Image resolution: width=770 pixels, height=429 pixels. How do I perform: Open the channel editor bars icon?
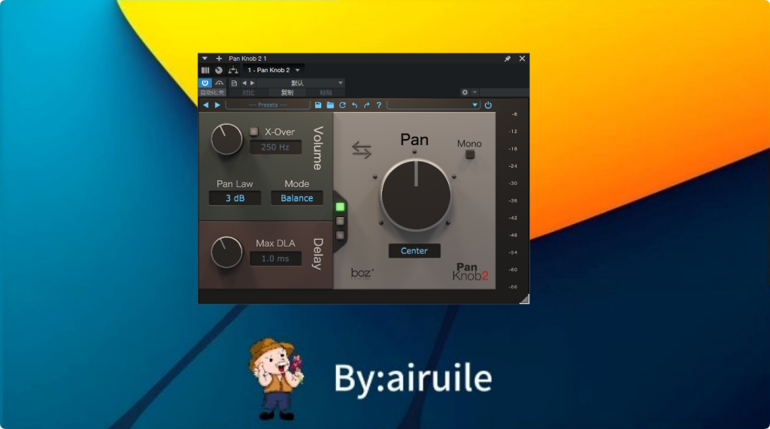[x=205, y=70]
